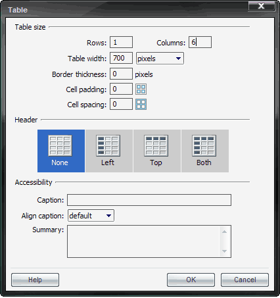Select the Both header layout
Image resolution: width=280 pixels, height=298 pixels.
205,151
